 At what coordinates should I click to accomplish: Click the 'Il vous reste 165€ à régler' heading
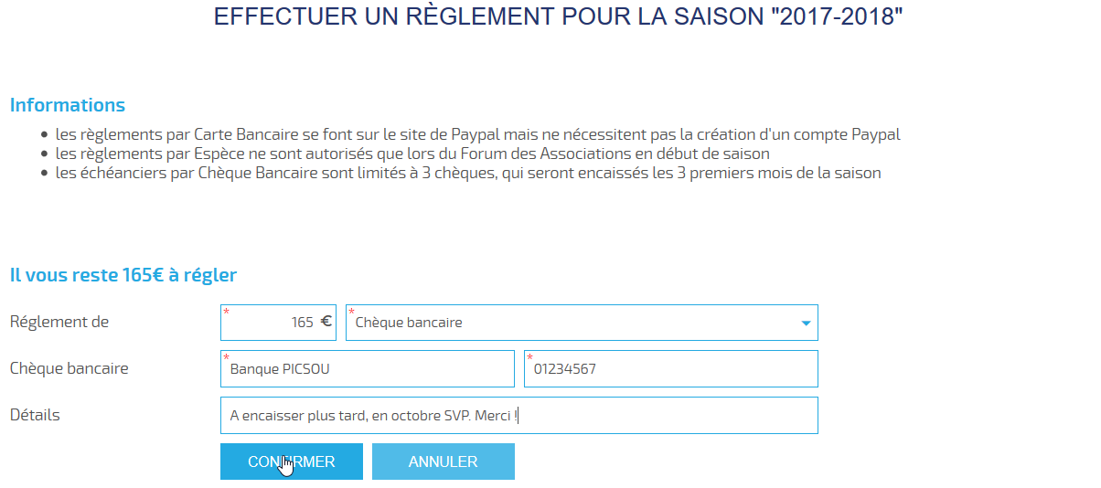click(x=123, y=275)
